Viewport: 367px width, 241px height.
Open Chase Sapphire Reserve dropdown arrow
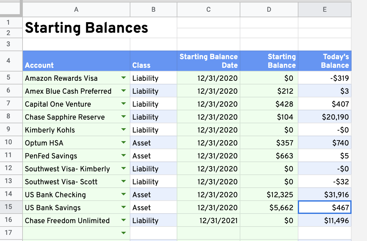(x=124, y=116)
